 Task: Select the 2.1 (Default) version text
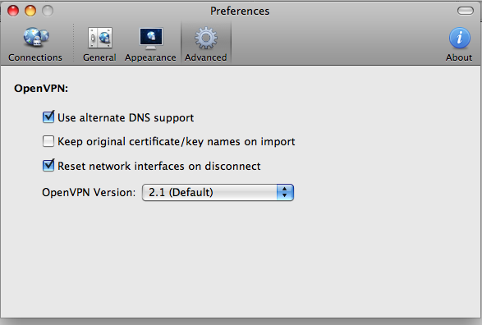click(181, 192)
